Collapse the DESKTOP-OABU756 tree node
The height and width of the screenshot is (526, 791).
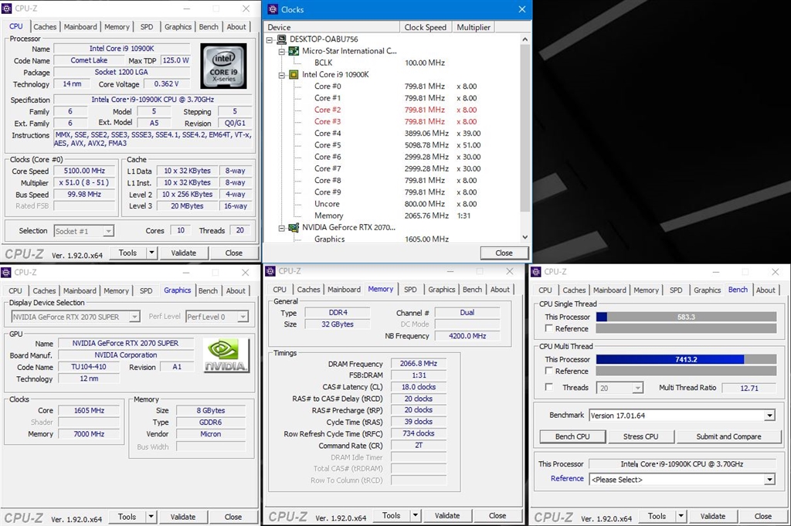click(270, 39)
